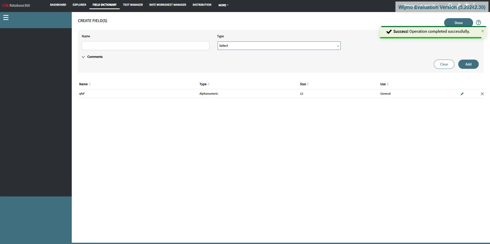
Task: Click the CGI Ratabase360 logo
Action: click(x=16, y=5)
